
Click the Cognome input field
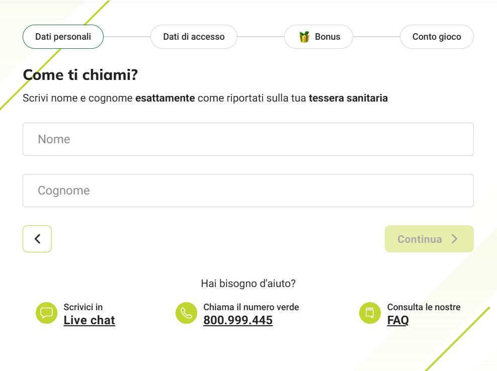coord(248,191)
